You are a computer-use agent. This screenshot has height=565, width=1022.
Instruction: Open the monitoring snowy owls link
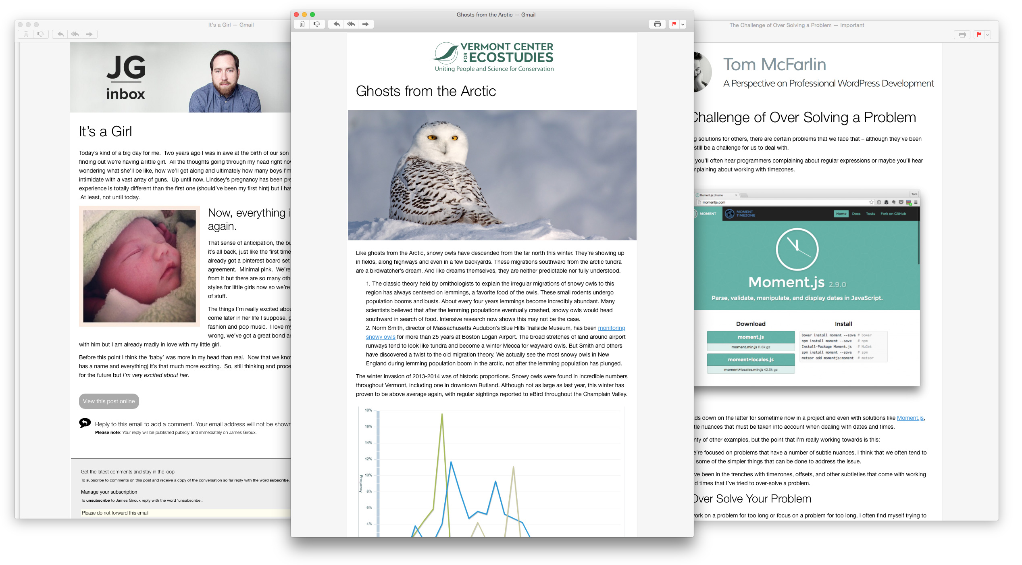pos(611,328)
